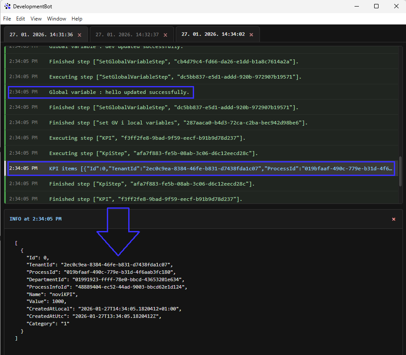Switch to the 14:32:37 log tab
The width and height of the screenshot is (406, 355).
(127, 34)
